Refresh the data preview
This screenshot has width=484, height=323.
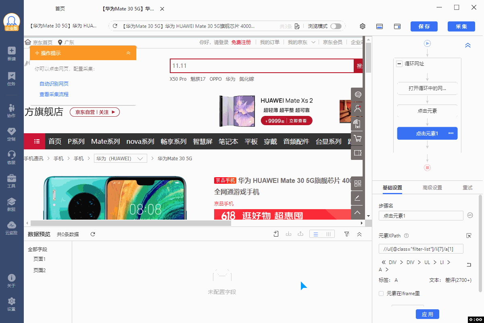pos(93,234)
